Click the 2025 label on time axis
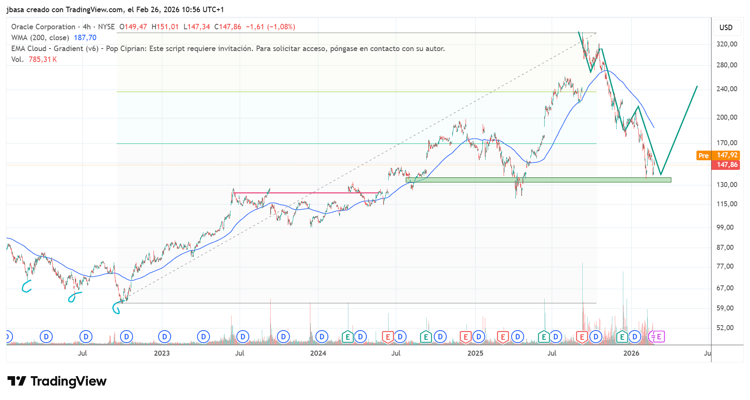The width and height of the screenshot is (750, 400). [x=475, y=353]
